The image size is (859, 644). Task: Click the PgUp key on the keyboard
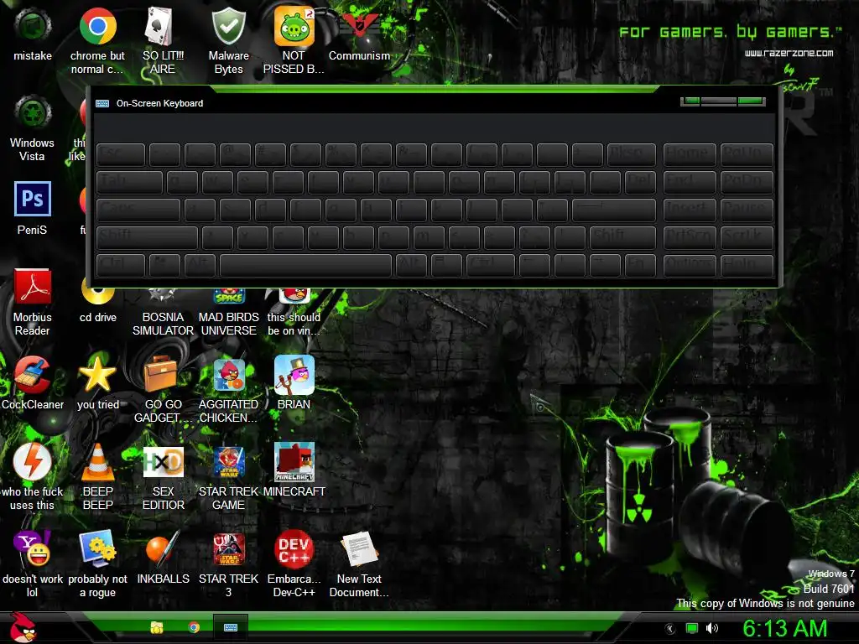(x=747, y=155)
